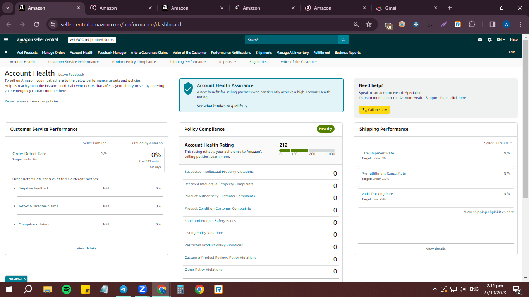Switch to the Eligibilities sub-tab
Screen dimensions: 529x297
click(x=258, y=62)
